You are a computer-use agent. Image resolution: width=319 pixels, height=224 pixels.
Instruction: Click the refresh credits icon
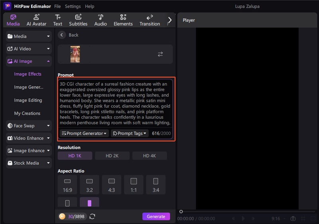point(92,216)
